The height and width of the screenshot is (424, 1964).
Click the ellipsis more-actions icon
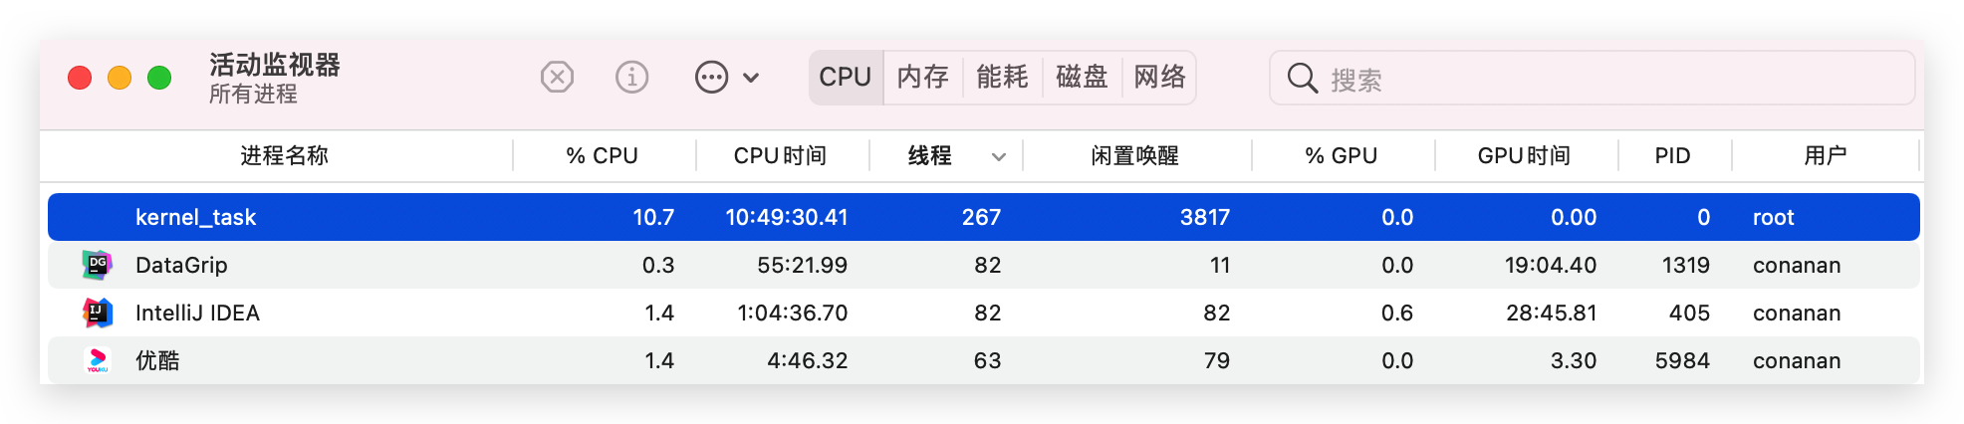(x=711, y=77)
